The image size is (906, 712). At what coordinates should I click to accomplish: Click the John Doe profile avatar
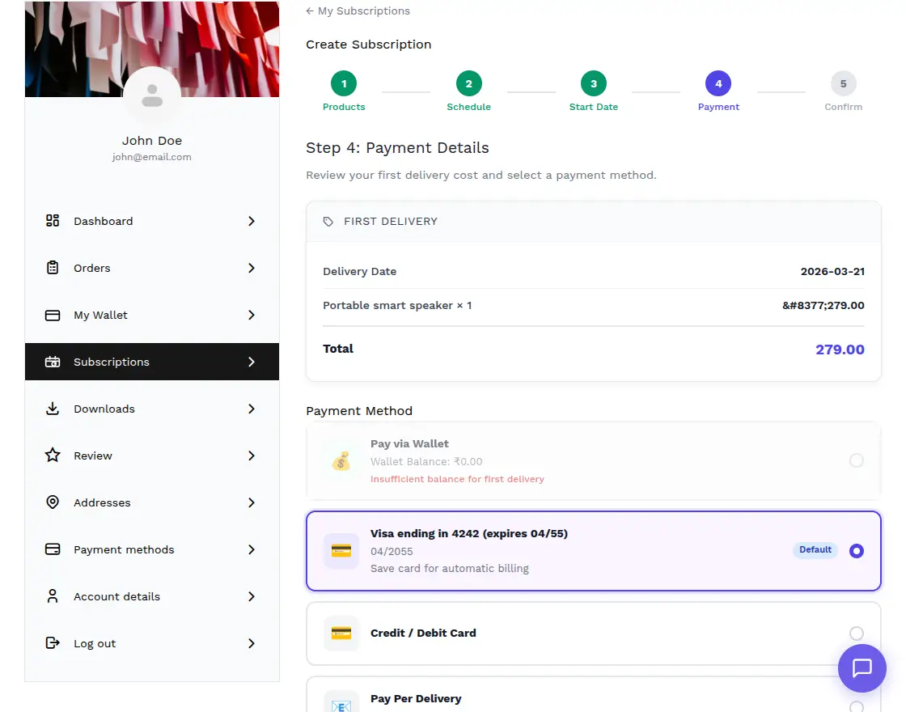[x=152, y=95]
